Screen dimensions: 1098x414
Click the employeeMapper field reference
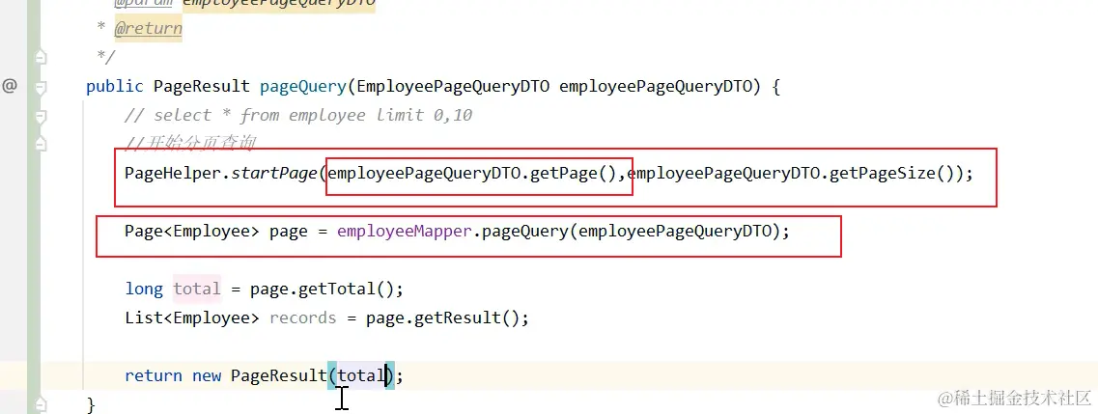pyautogui.click(x=404, y=231)
